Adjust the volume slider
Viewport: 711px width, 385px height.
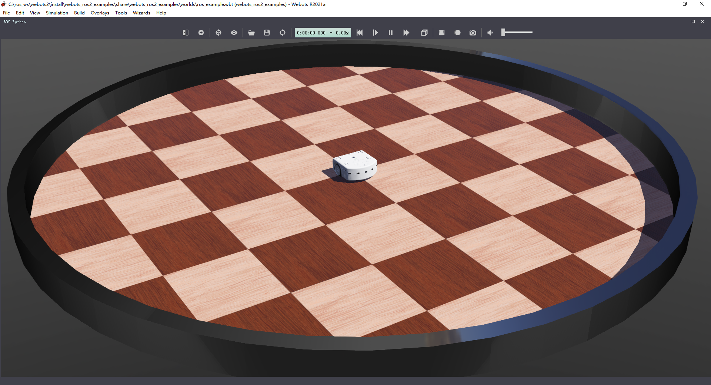pos(517,33)
